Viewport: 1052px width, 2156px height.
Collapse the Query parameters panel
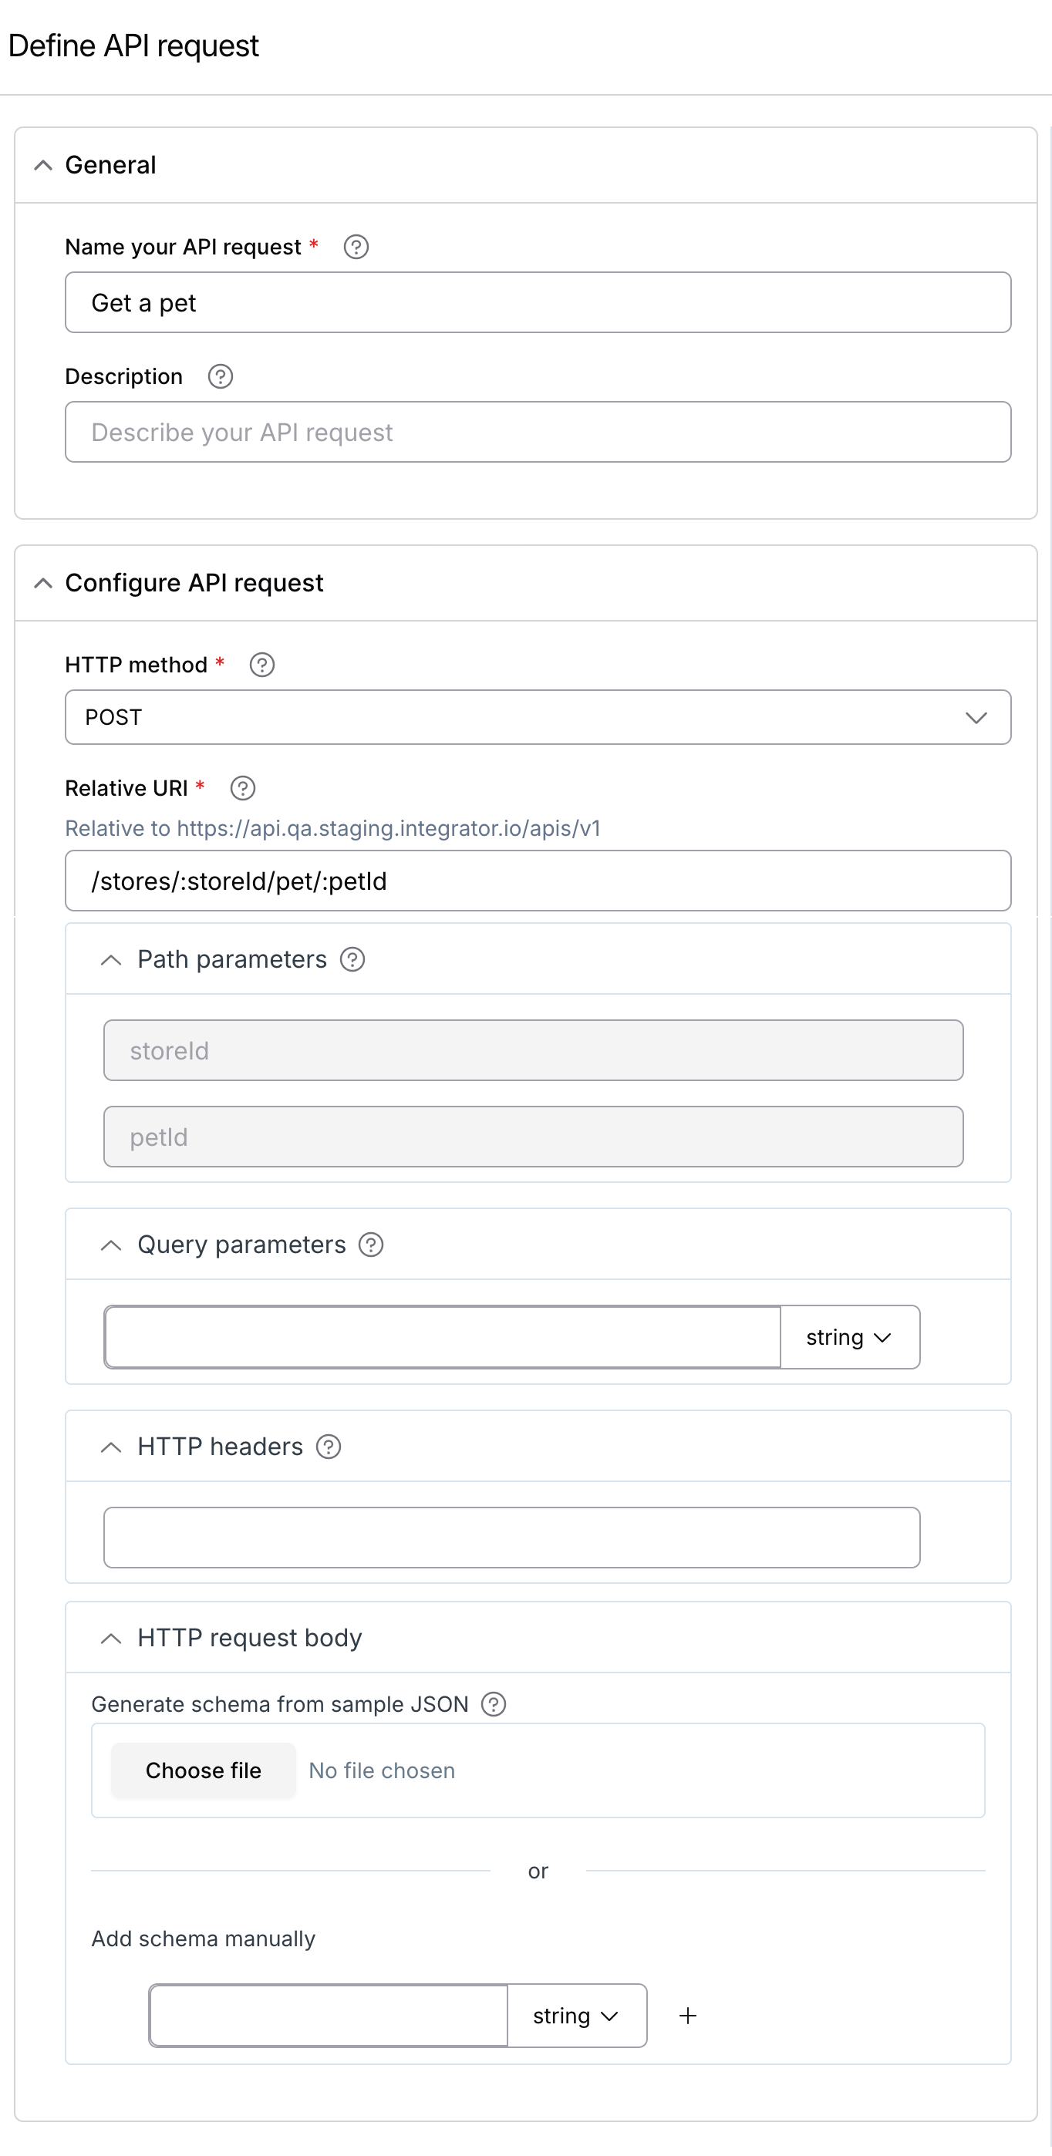click(110, 1245)
